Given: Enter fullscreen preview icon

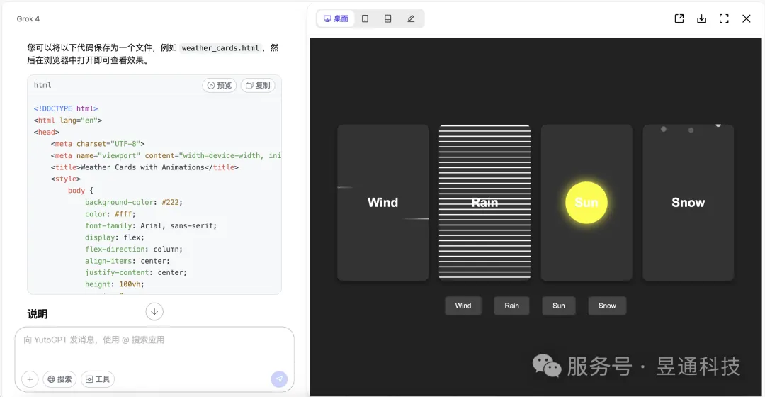Looking at the screenshot, I should pyautogui.click(x=724, y=18).
